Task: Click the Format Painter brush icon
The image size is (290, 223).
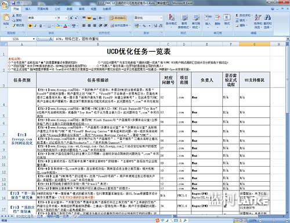Action: (x=14, y=26)
